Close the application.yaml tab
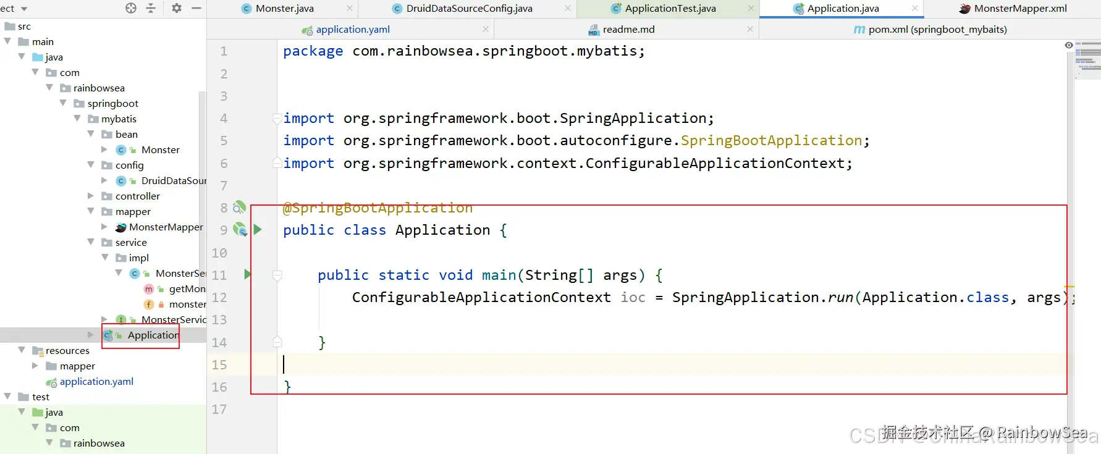1101x454 pixels. click(486, 29)
